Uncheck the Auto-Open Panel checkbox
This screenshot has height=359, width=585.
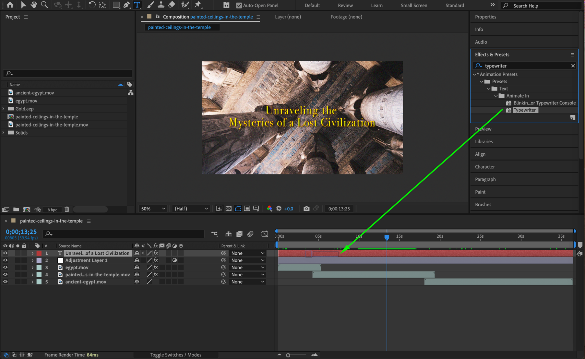coord(239,5)
